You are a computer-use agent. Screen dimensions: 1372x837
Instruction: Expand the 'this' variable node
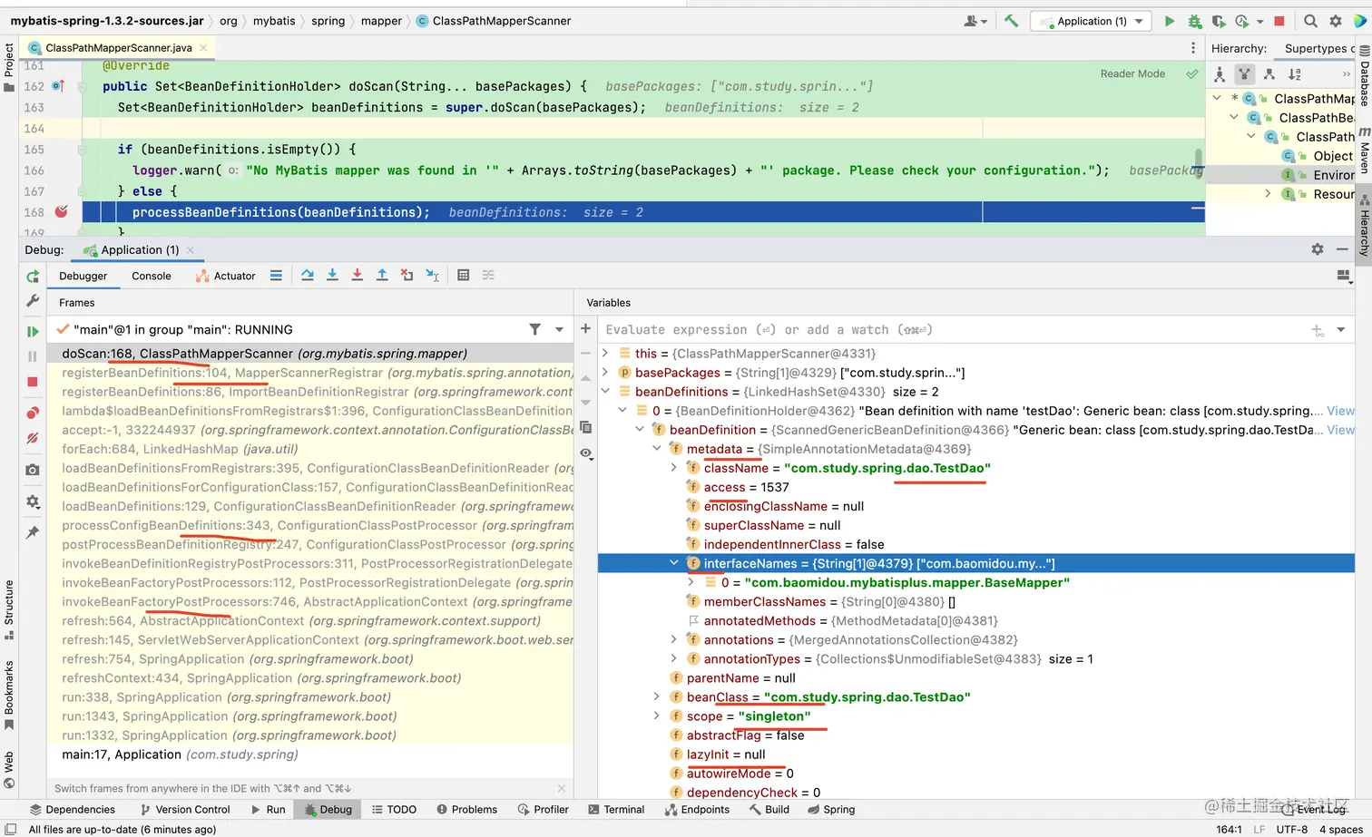click(x=605, y=354)
